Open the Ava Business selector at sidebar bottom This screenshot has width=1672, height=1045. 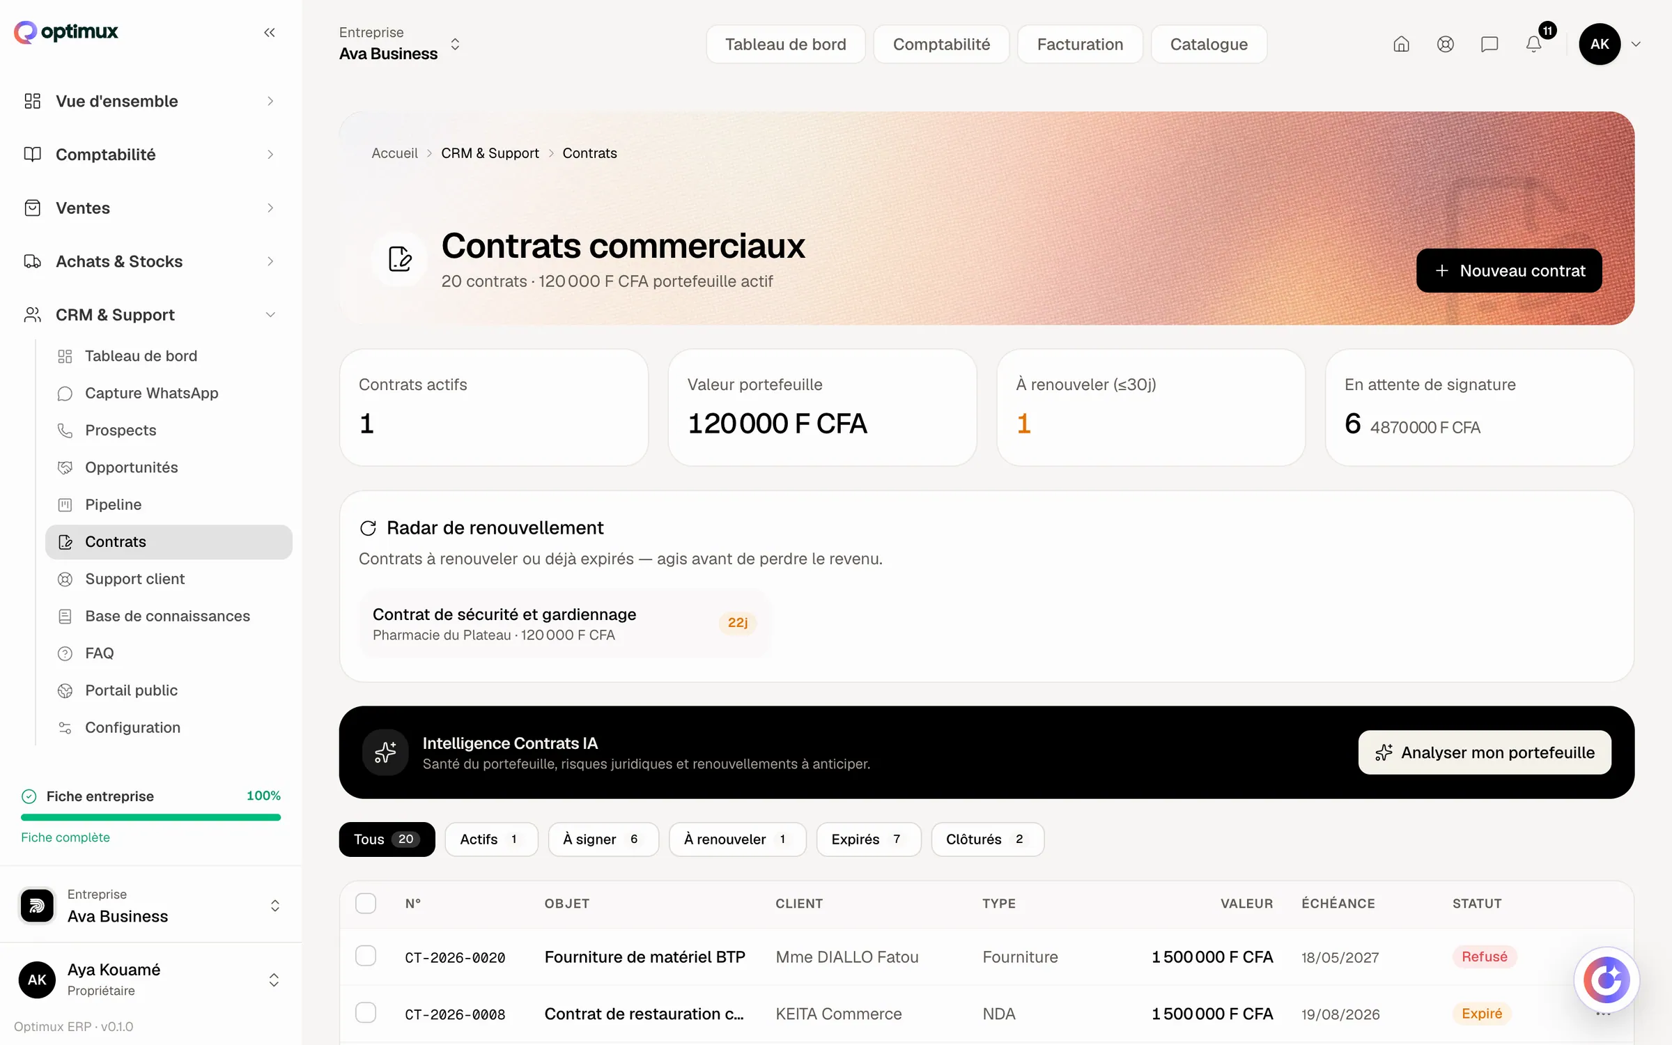click(150, 905)
